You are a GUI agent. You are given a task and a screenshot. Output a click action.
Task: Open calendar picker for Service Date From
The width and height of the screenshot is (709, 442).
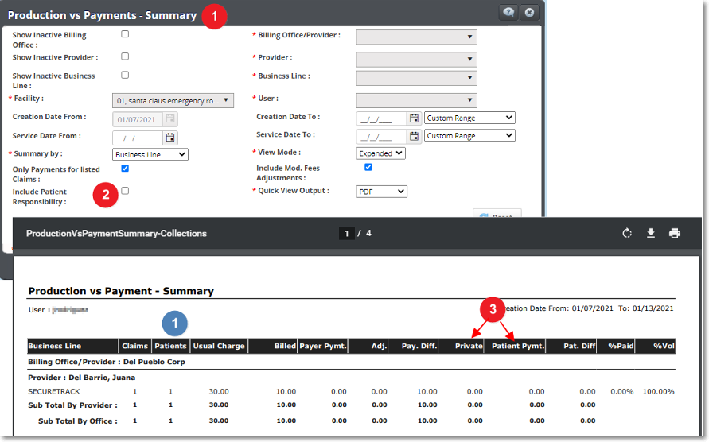pos(171,138)
